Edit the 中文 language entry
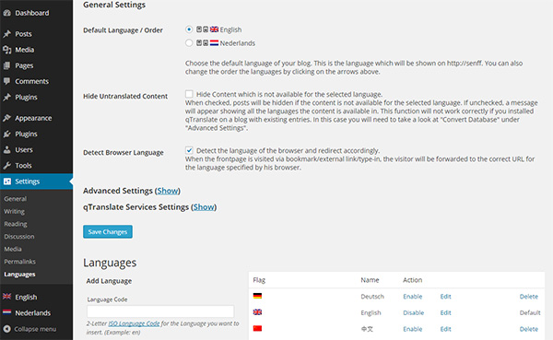The height and width of the screenshot is (340, 553). pyautogui.click(x=445, y=329)
